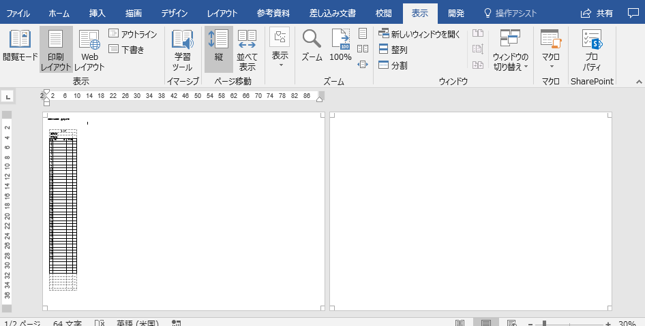645x326 pixels.
Task: Click the 共有 share button
Action: point(597,13)
